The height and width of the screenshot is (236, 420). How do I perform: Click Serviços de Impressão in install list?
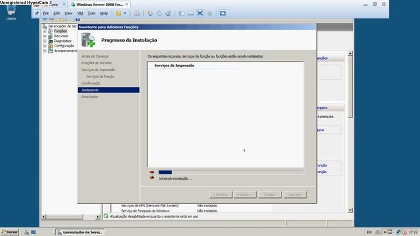(174, 66)
